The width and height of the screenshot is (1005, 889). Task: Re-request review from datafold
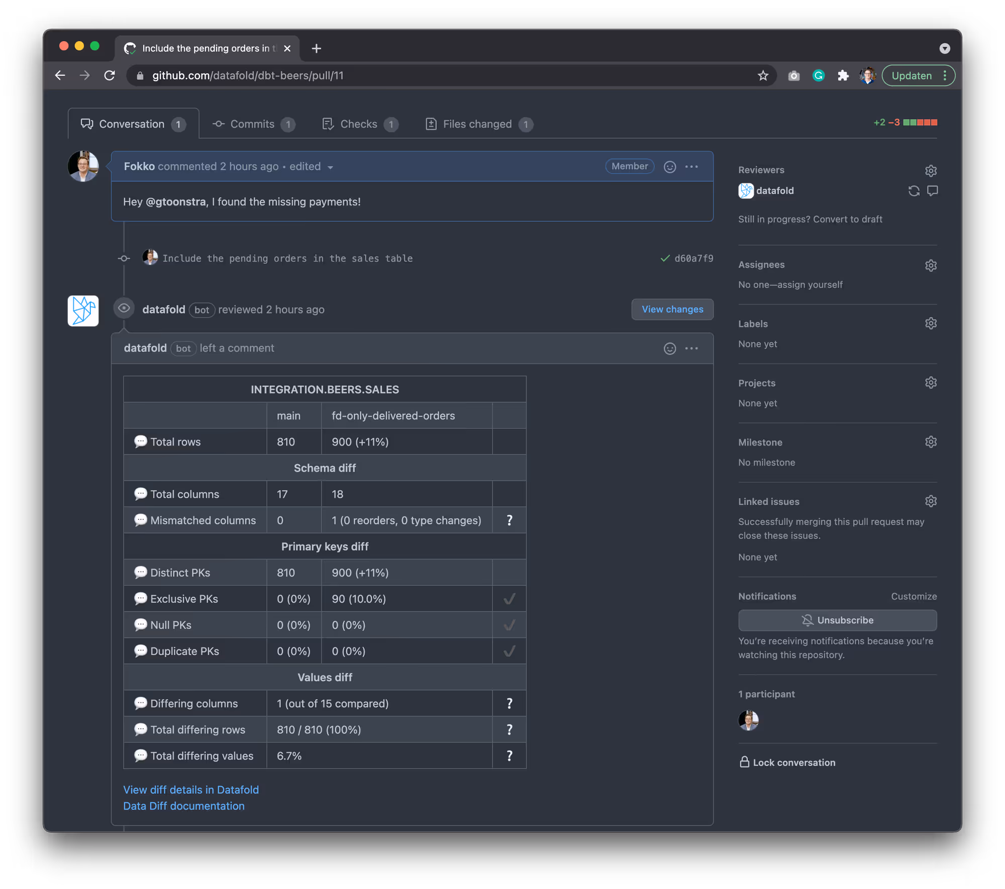(914, 191)
